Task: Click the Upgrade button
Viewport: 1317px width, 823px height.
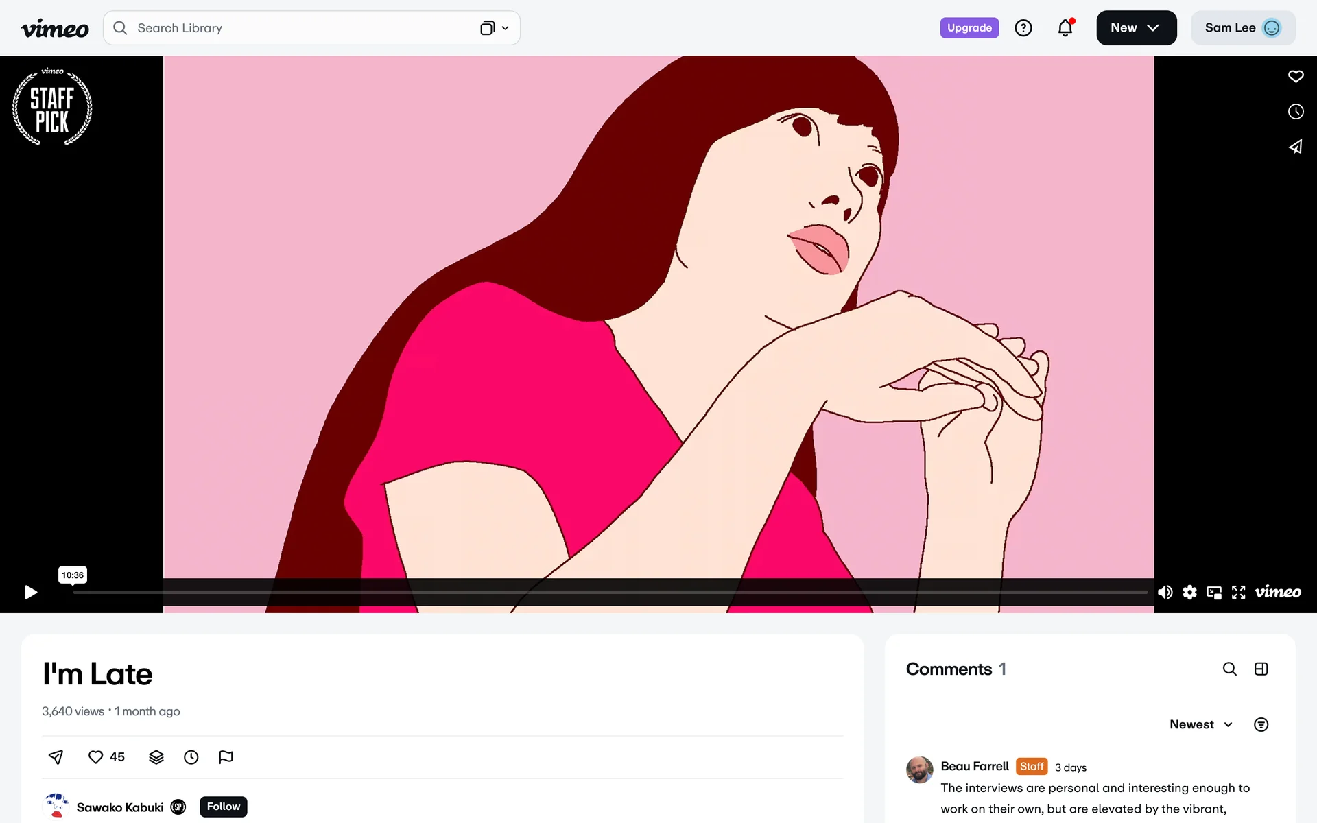Action: point(969,28)
